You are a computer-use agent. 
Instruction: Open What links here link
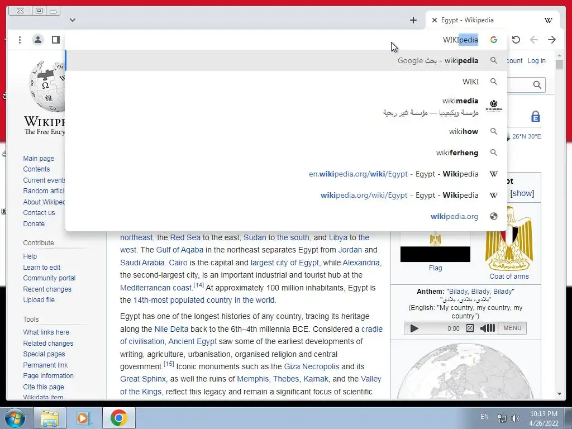[x=46, y=332]
